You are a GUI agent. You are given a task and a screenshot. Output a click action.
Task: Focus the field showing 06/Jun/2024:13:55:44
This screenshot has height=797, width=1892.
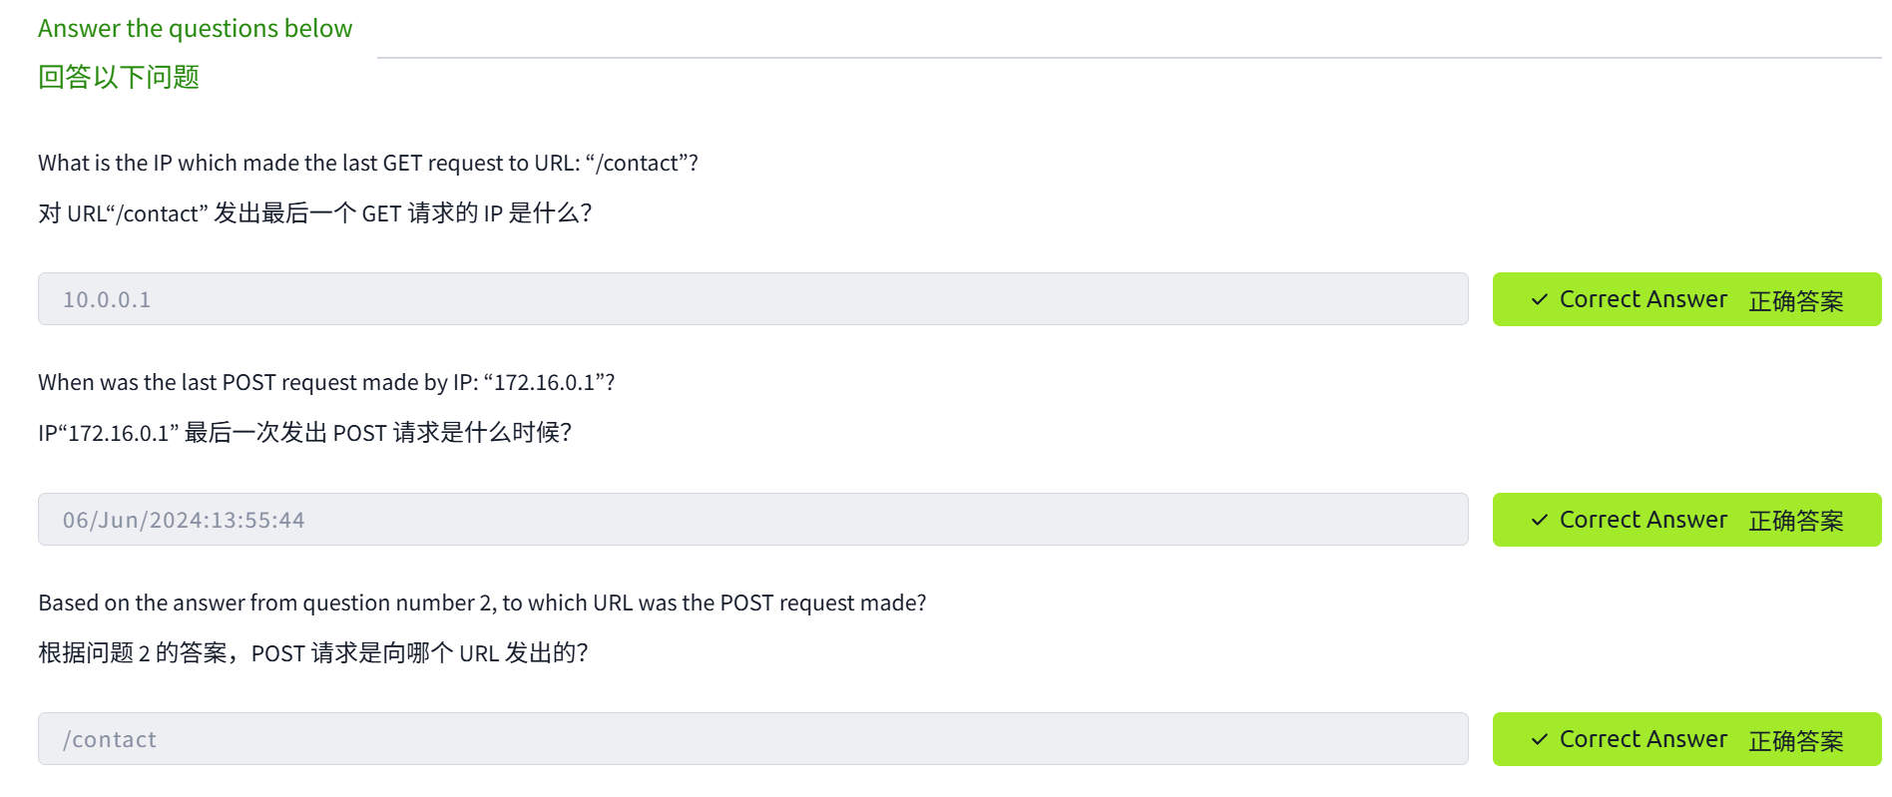tap(752, 520)
